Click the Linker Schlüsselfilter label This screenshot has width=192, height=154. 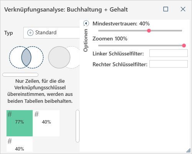click(118, 54)
